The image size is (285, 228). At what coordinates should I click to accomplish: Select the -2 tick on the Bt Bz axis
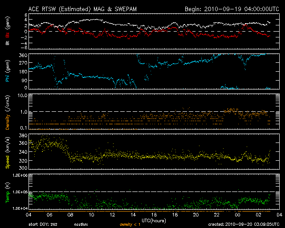(x=24, y=37)
